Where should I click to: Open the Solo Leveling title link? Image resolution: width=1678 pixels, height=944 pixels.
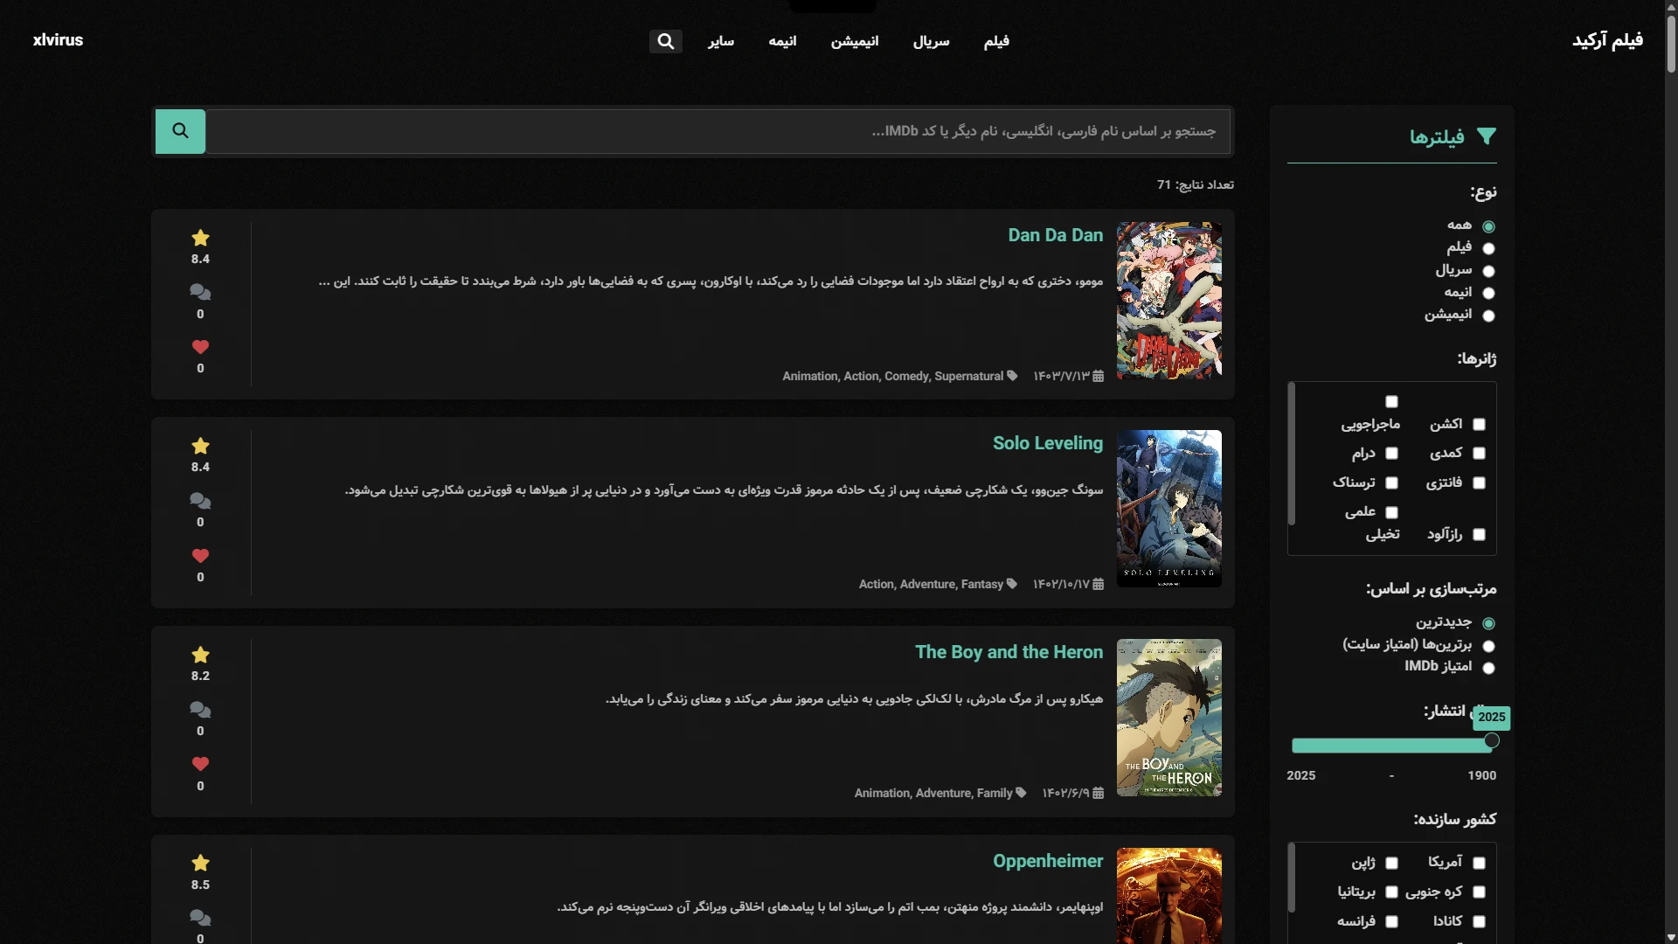[1047, 443]
